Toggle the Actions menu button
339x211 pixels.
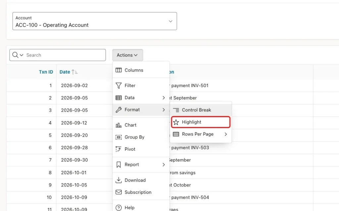tap(127, 55)
